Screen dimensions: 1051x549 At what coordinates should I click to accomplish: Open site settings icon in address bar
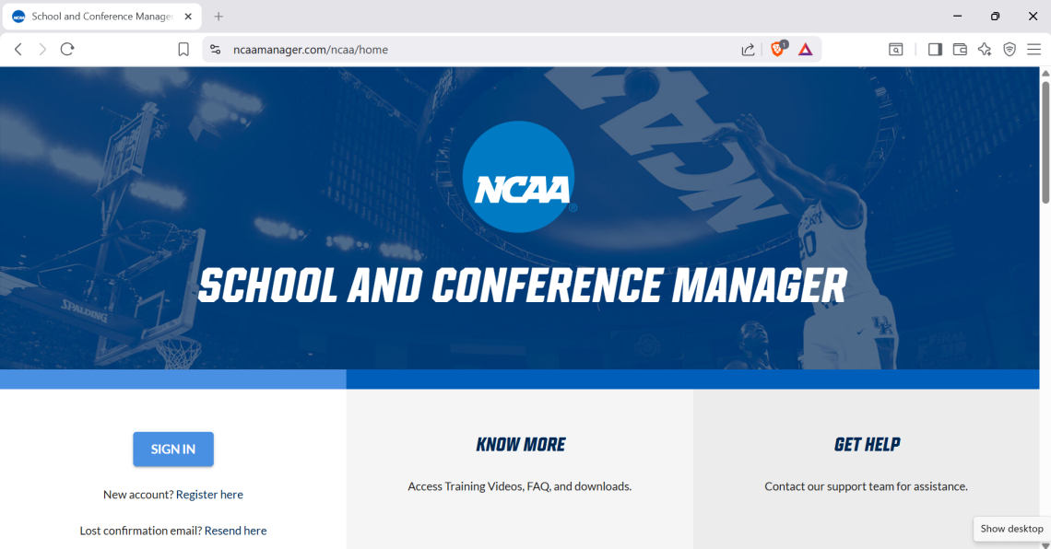tap(216, 50)
